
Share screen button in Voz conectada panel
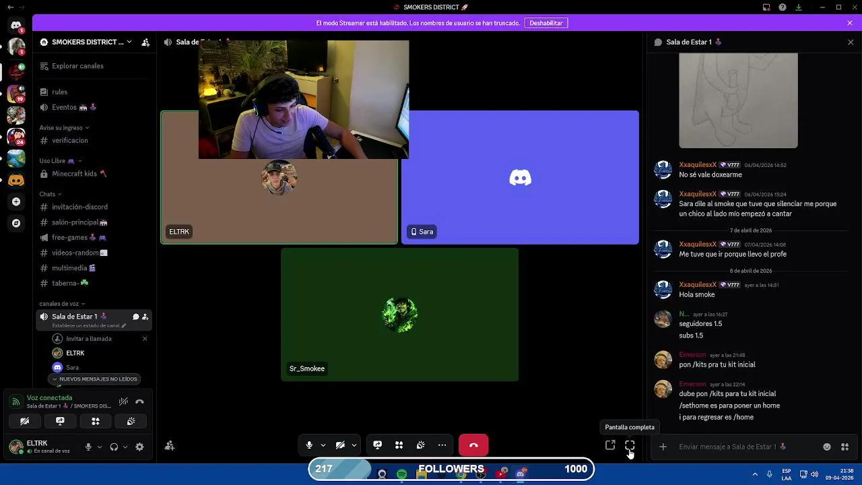(60, 421)
